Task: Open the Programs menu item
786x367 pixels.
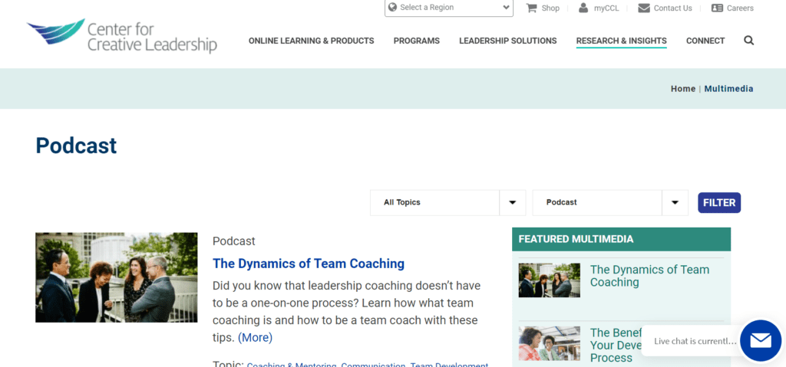Action: pyautogui.click(x=417, y=41)
